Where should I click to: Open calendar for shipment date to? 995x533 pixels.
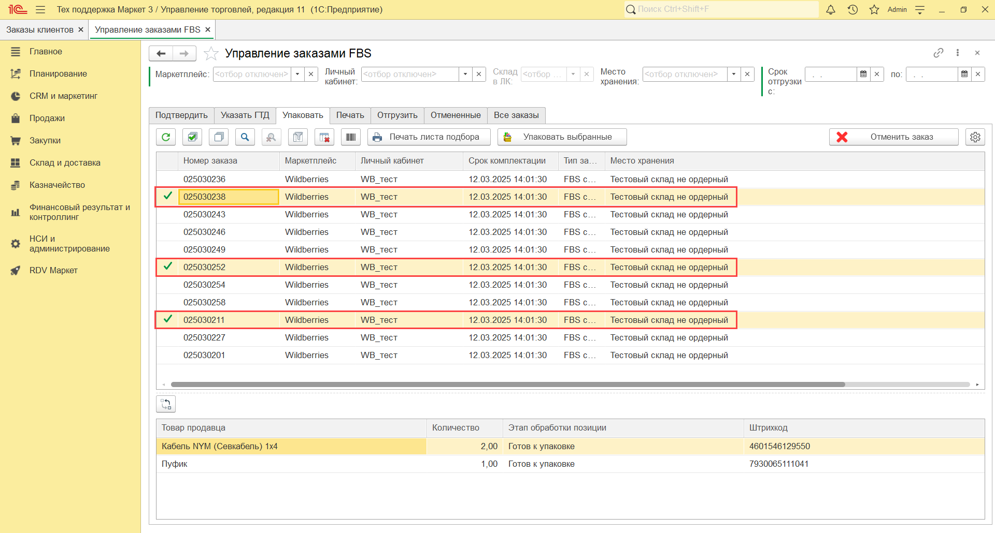point(964,74)
